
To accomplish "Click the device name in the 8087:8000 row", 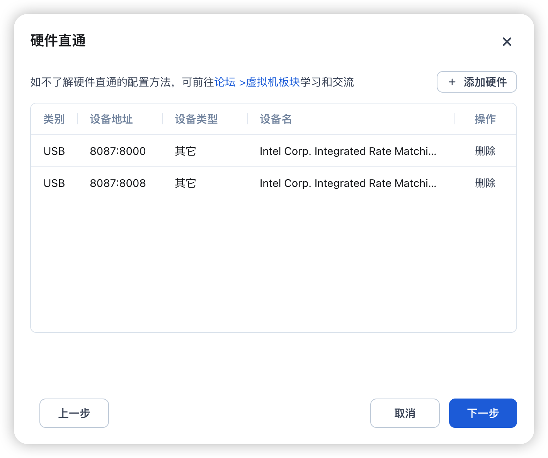I will [348, 151].
